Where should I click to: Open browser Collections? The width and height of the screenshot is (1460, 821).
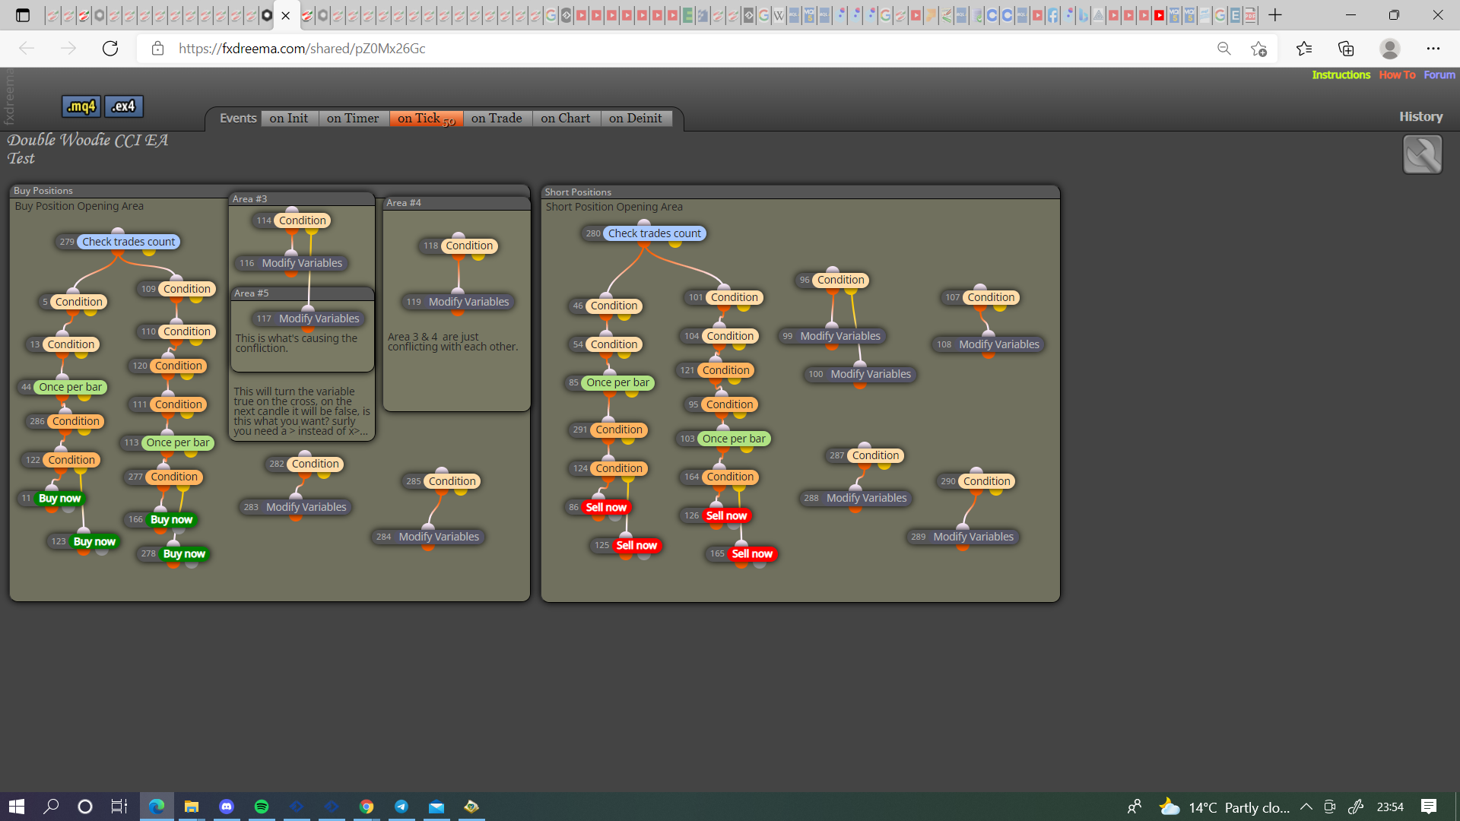pyautogui.click(x=1346, y=49)
